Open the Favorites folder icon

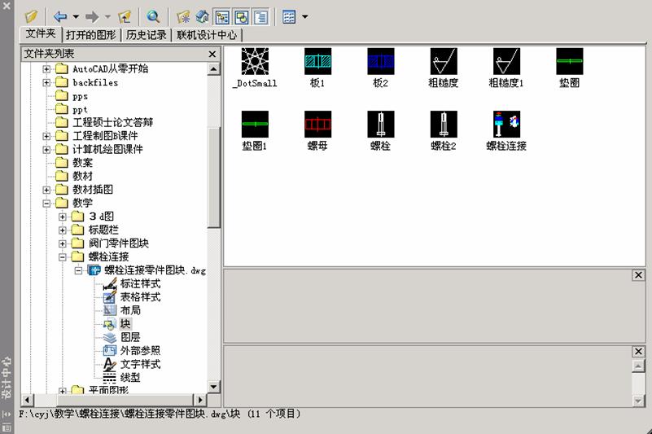[183, 16]
